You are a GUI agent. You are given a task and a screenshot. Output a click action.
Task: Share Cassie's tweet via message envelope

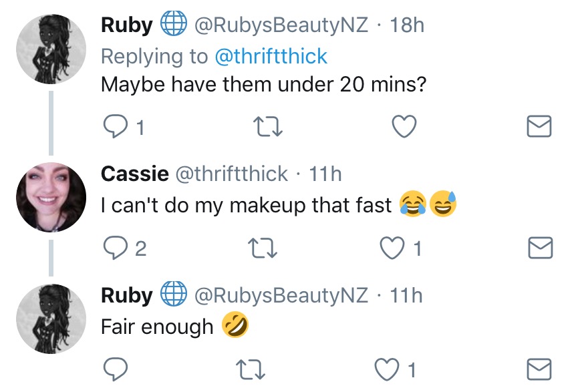(x=539, y=248)
